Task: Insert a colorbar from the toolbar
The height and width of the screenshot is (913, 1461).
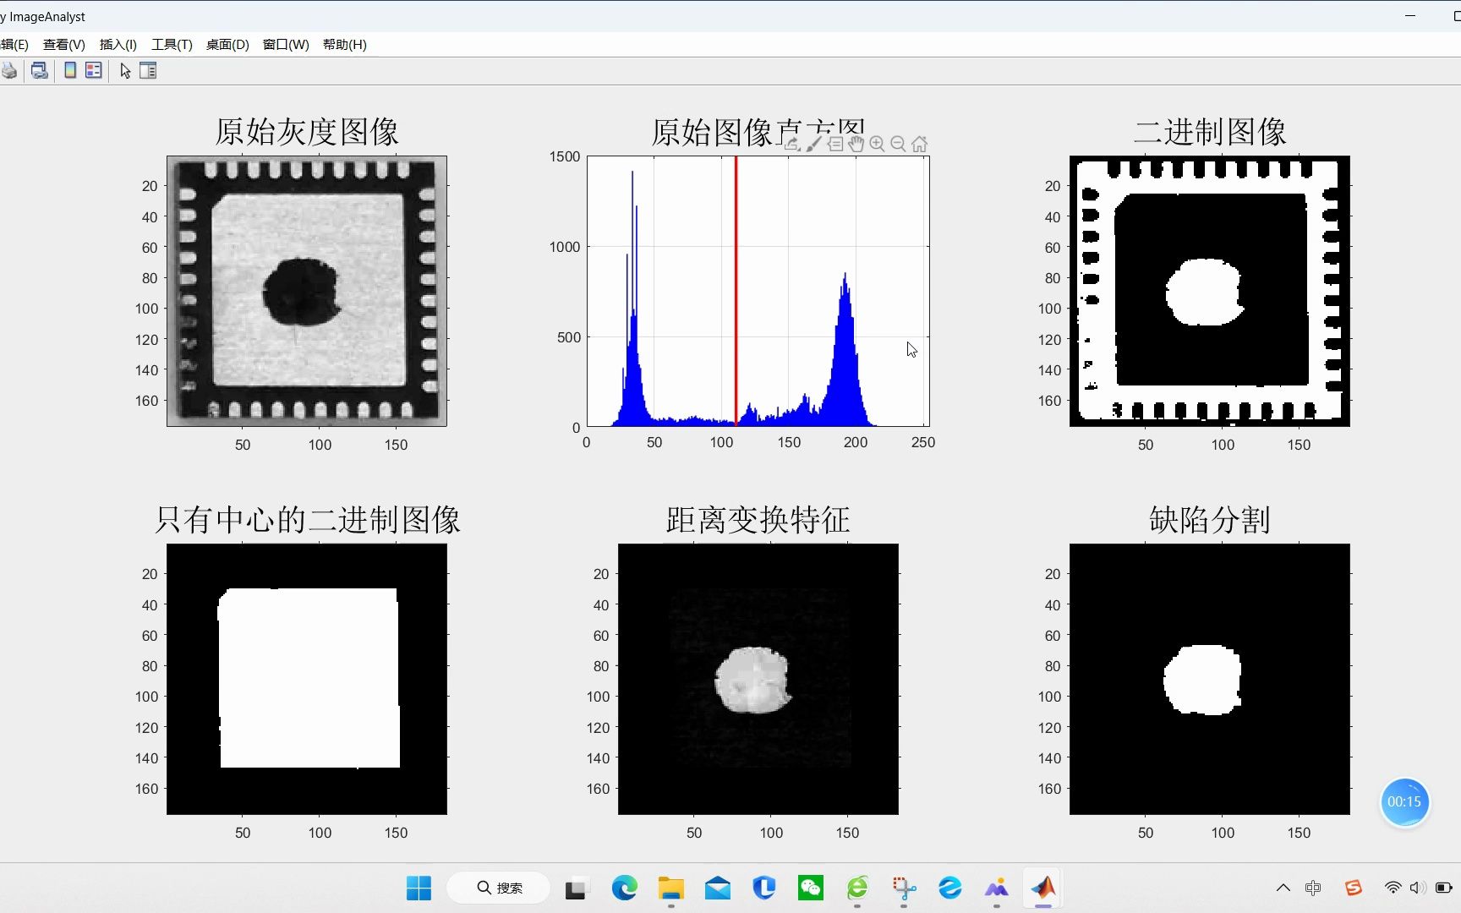Action: click(x=70, y=71)
